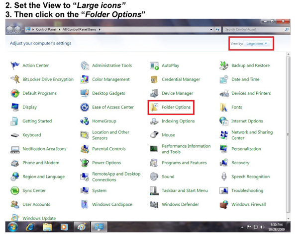Click the Folder Options folder icon
Screen dimensions: 306x242
click(154, 107)
